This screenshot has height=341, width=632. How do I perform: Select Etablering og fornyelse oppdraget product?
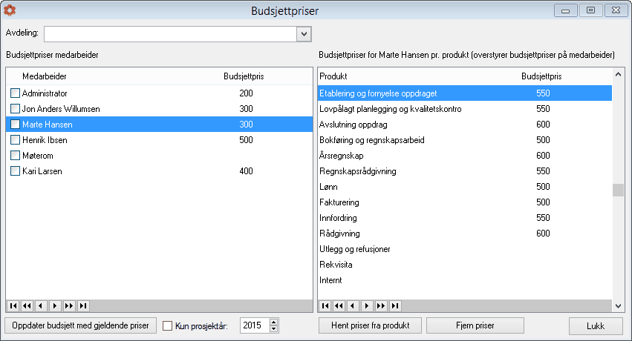pos(378,93)
